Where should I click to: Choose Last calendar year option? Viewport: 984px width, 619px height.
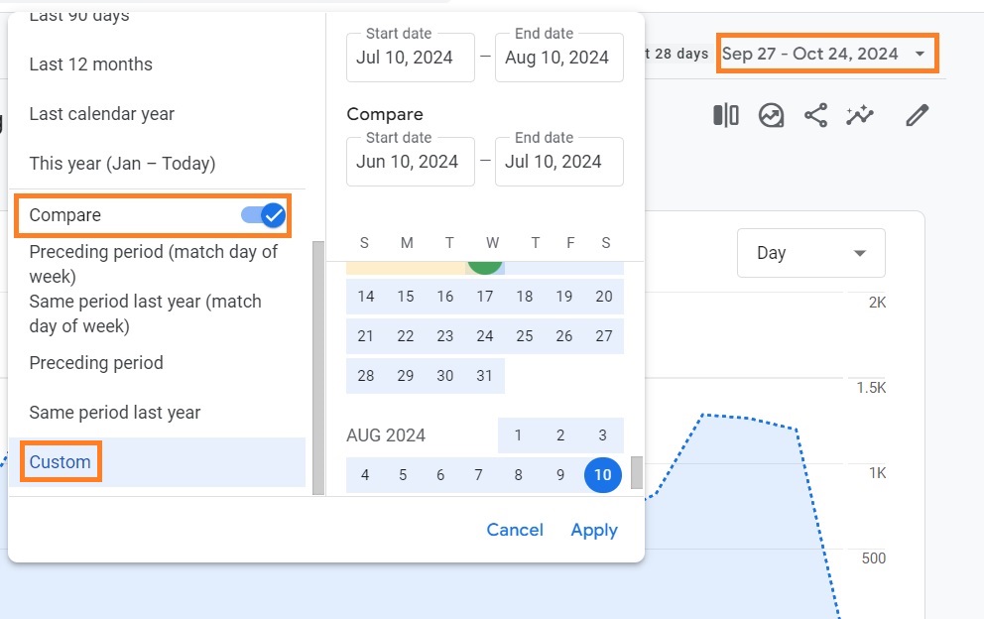pyautogui.click(x=102, y=113)
